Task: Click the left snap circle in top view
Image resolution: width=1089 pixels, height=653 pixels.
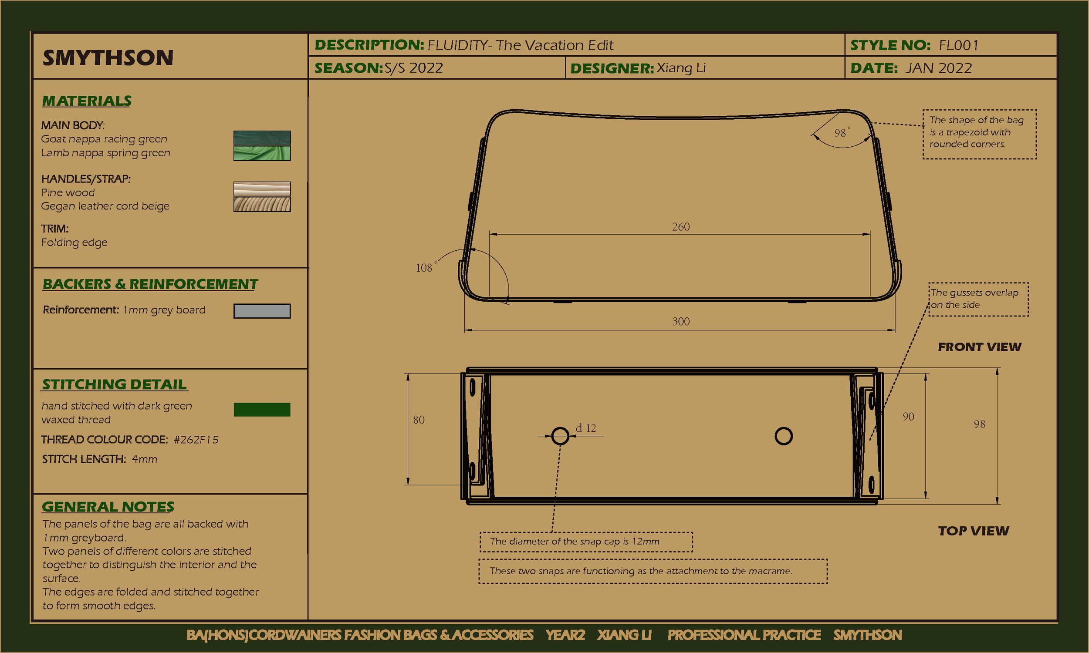Action: click(x=560, y=436)
